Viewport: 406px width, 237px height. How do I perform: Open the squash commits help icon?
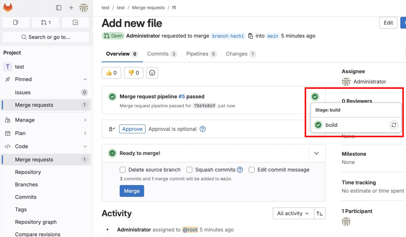[240, 170]
